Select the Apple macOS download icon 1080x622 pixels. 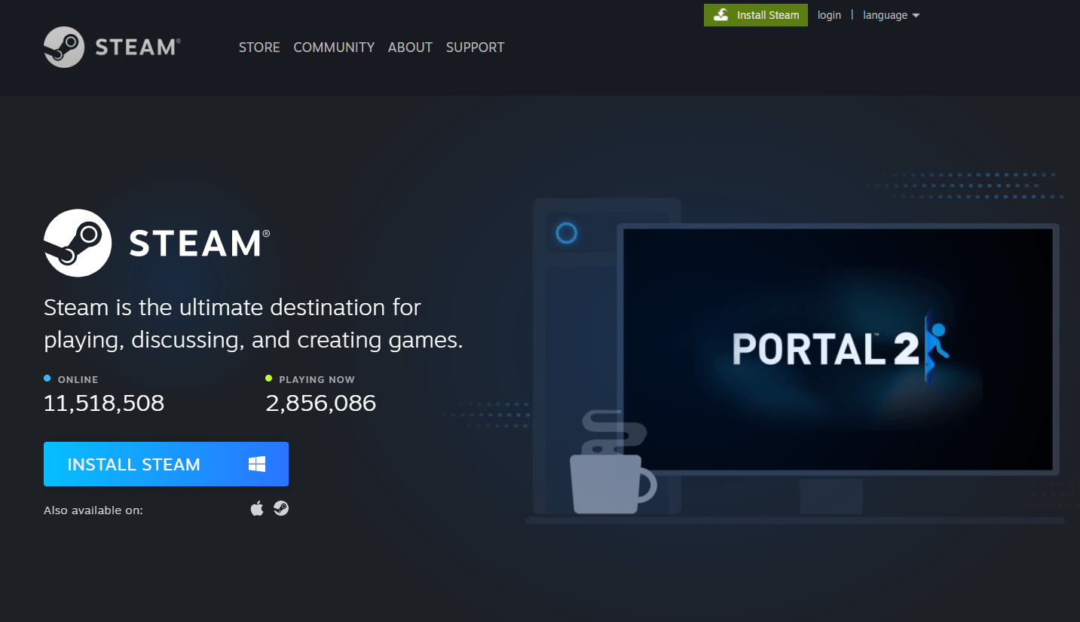click(x=257, y=509)
